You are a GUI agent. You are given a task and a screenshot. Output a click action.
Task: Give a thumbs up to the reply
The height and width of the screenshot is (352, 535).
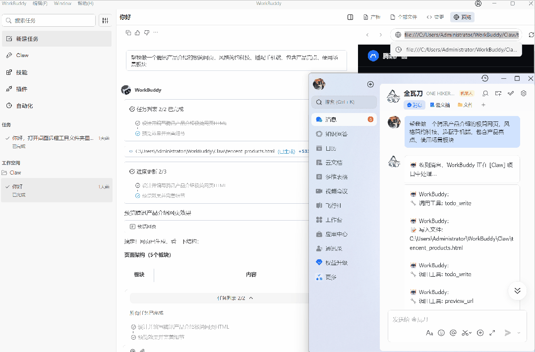(x=137, y=33)
